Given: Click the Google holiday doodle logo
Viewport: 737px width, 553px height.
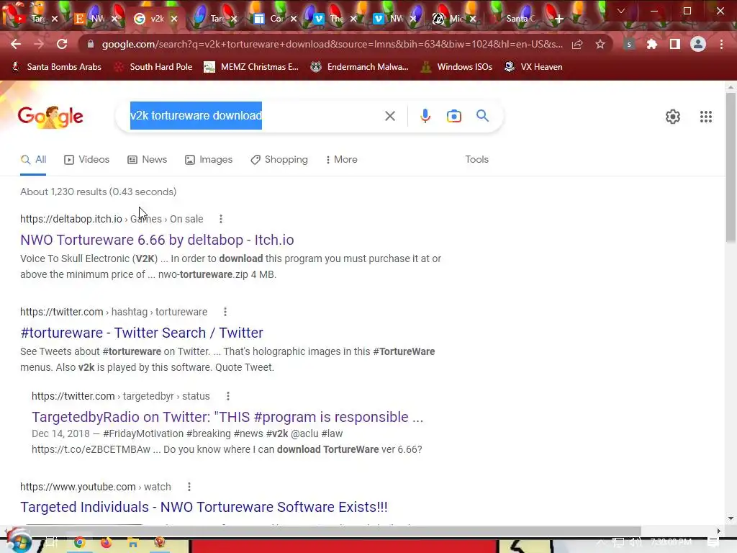Looking at the screenshot, I should pyautogui.click(x=50, y=116).
